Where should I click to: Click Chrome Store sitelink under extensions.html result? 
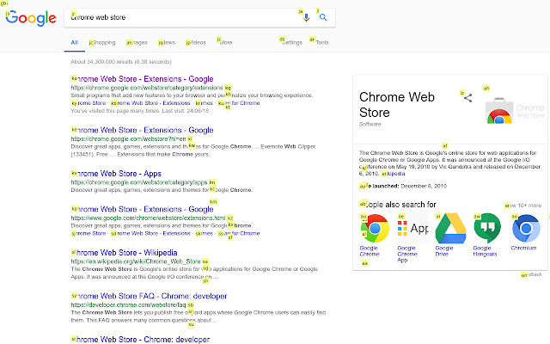pos(89,233)
